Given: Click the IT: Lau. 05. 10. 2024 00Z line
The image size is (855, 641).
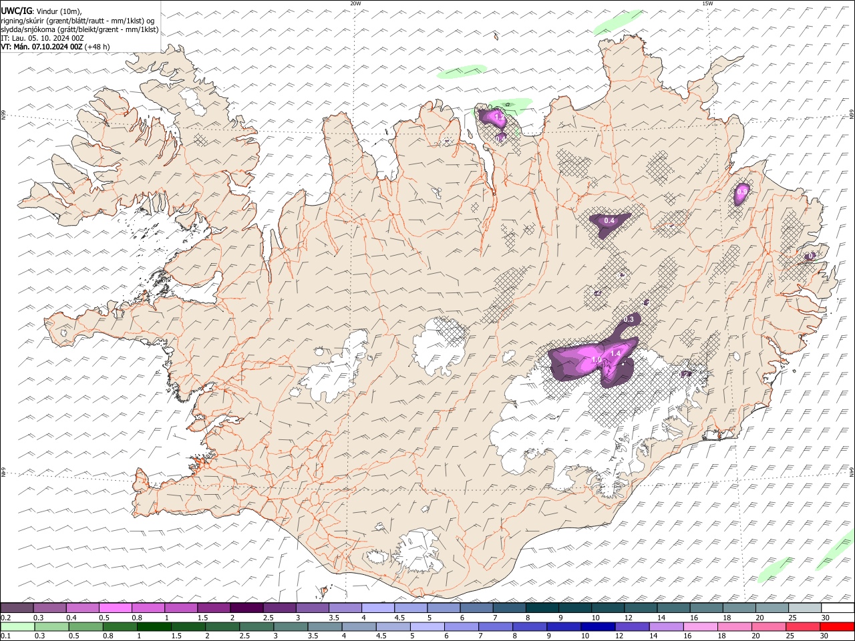Looking at the screenshot, I should click(x=43, y=38).
